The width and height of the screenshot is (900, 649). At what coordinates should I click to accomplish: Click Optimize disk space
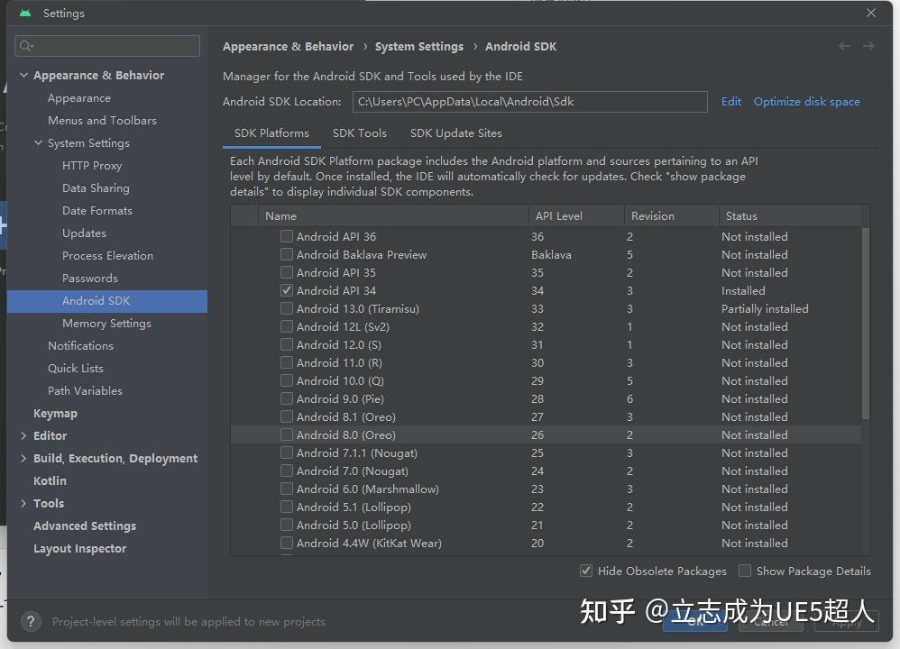tap(806, 101)
